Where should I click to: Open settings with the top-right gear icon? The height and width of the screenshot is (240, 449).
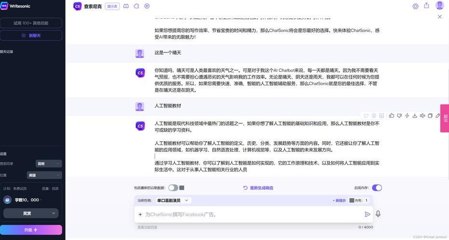click(416, 6)
